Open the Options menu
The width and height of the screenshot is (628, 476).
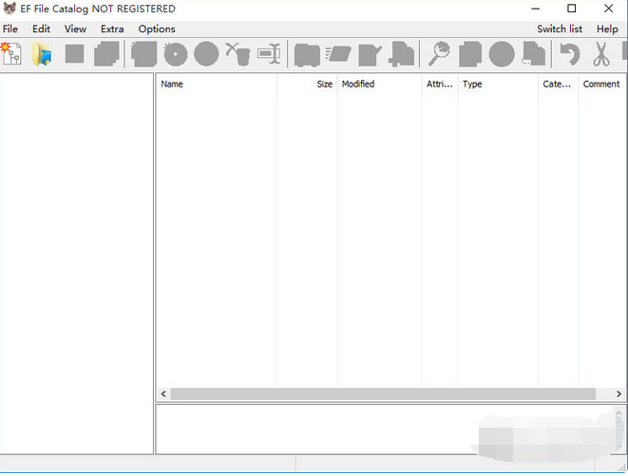(x=157, y=29)
